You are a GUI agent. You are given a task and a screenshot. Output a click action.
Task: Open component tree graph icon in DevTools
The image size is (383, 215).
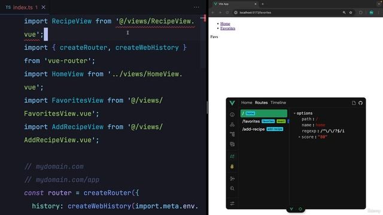pyautogui.click(x=232, y=134)
